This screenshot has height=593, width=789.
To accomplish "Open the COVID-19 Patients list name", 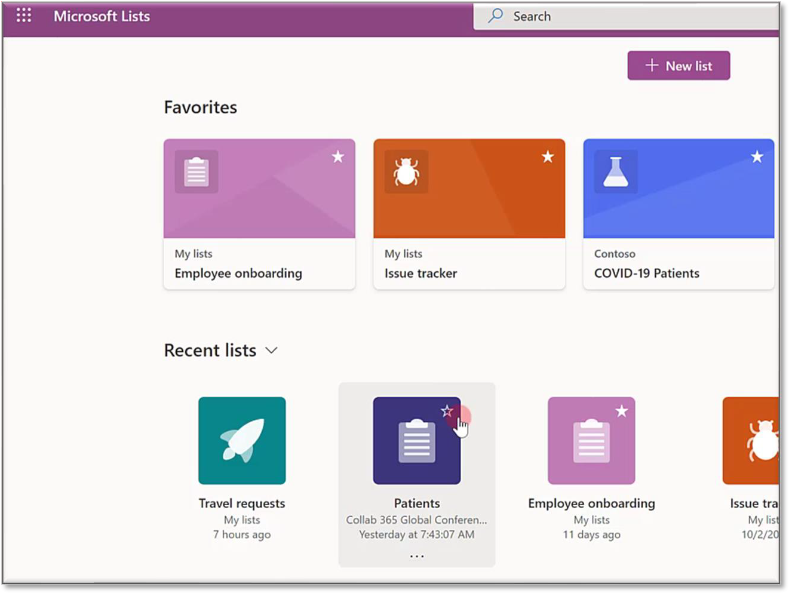I will pyautogui.click(x=646, y=274).
